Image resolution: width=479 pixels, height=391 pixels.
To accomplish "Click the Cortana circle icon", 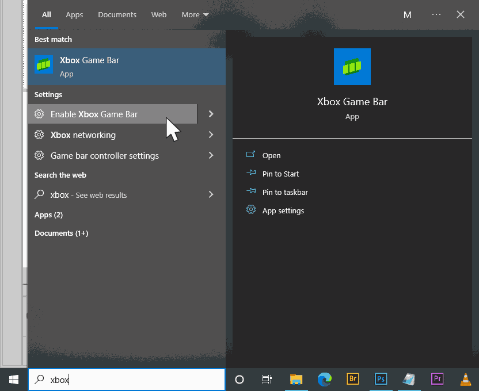I will 239,379.
